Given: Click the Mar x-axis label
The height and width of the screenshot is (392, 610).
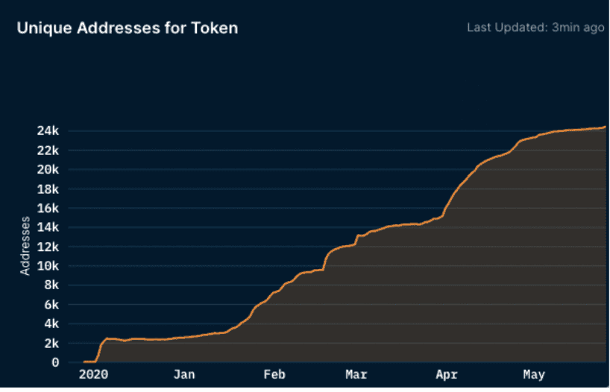Looking at the screenshot, I should (356, 375).
